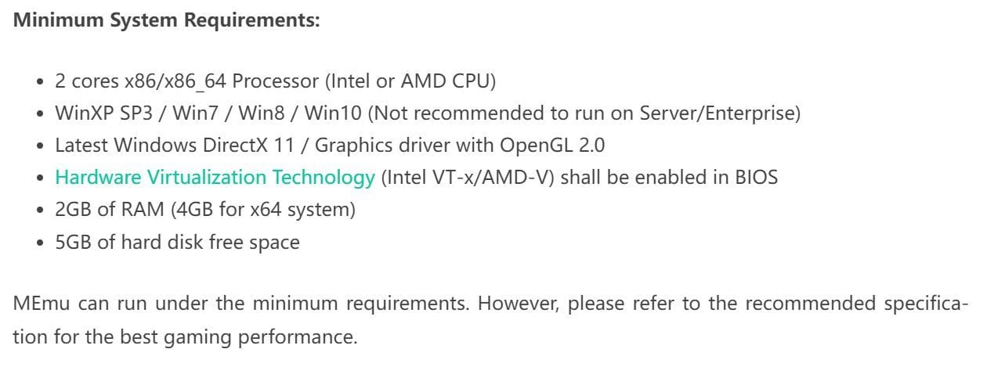Screen dimensions: 1005x367
Task: Click the 2 cores x86/x86_64 Processor line
Action: (186, 81)
